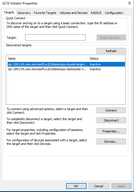134x192 pixels.
Task: Click Connect for the selected target
Action: coord(111,110)
